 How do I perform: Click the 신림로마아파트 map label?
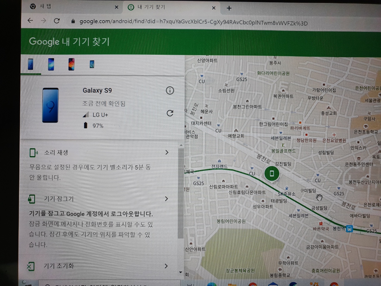point(224,187)
